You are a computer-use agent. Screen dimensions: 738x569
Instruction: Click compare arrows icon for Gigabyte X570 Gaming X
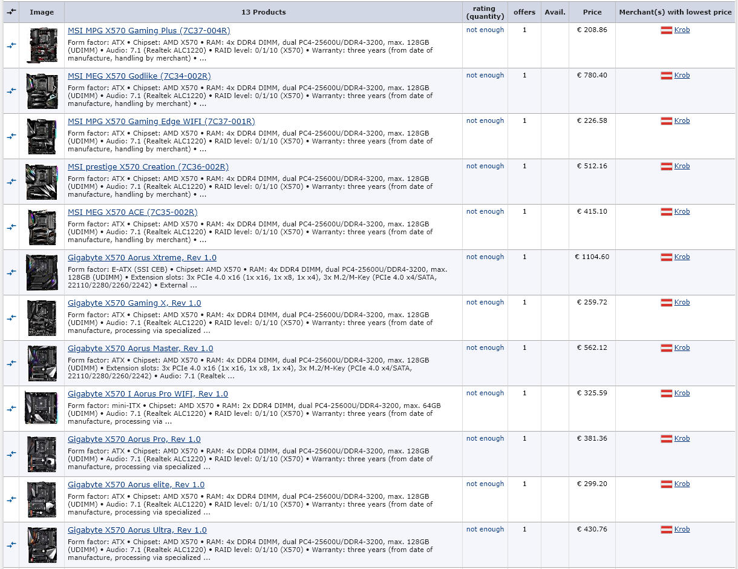11,318
